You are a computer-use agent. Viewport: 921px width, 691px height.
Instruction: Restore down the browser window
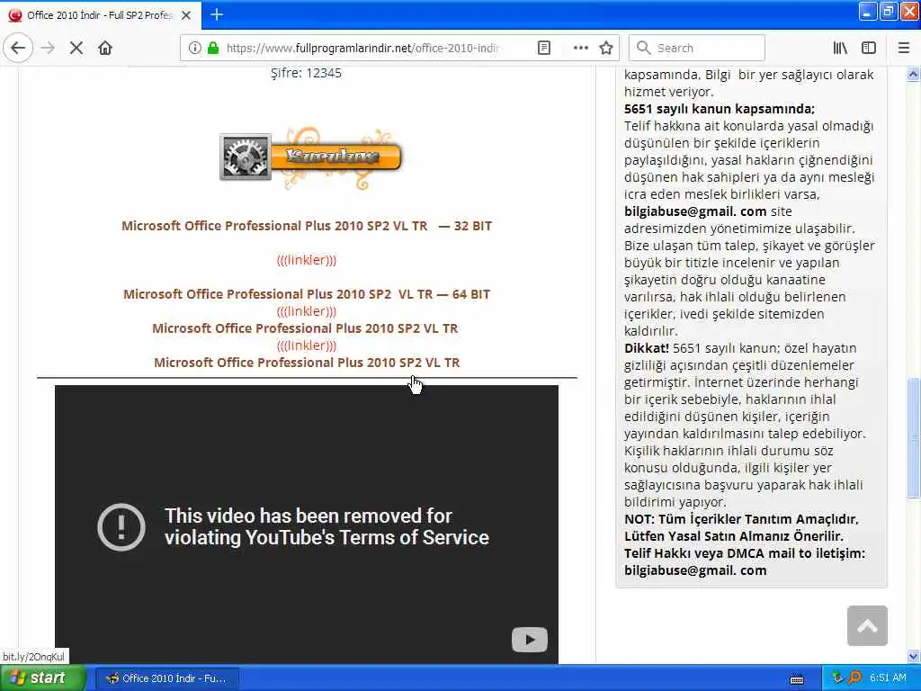[889, 11]
